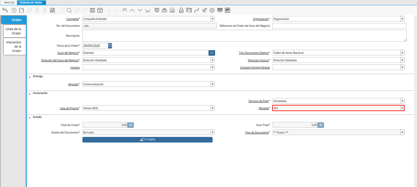Image resolution: width=417 pixels, height=187 pixels.
Task: Create a new record with page icon
Action: click(x=21, y=10)
